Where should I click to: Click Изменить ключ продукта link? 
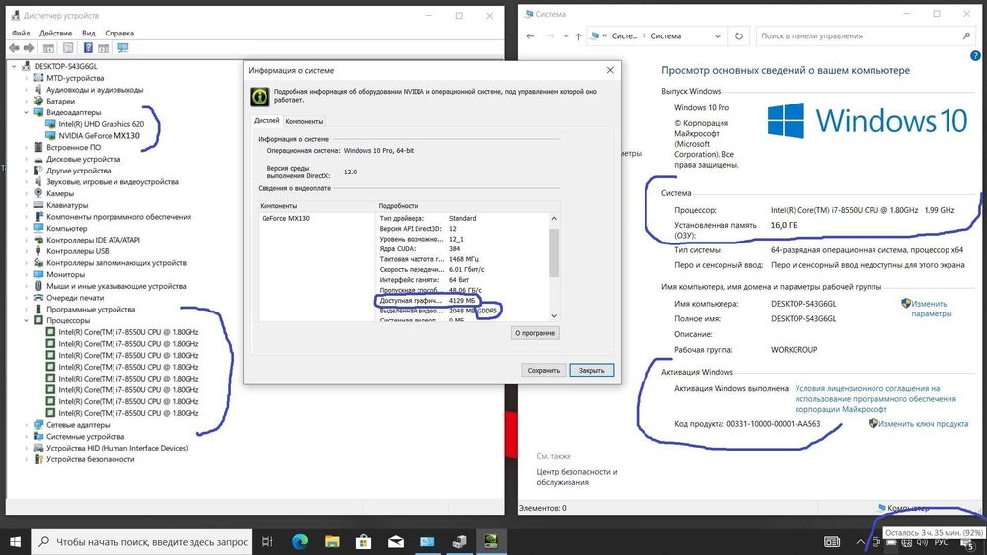[x=923, y=424]
